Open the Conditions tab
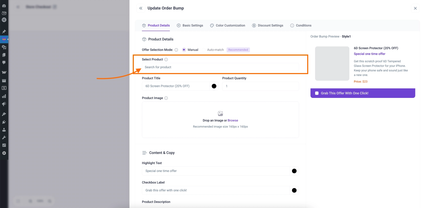The height and width of the screenshot is (208, 424). point(301,25)
